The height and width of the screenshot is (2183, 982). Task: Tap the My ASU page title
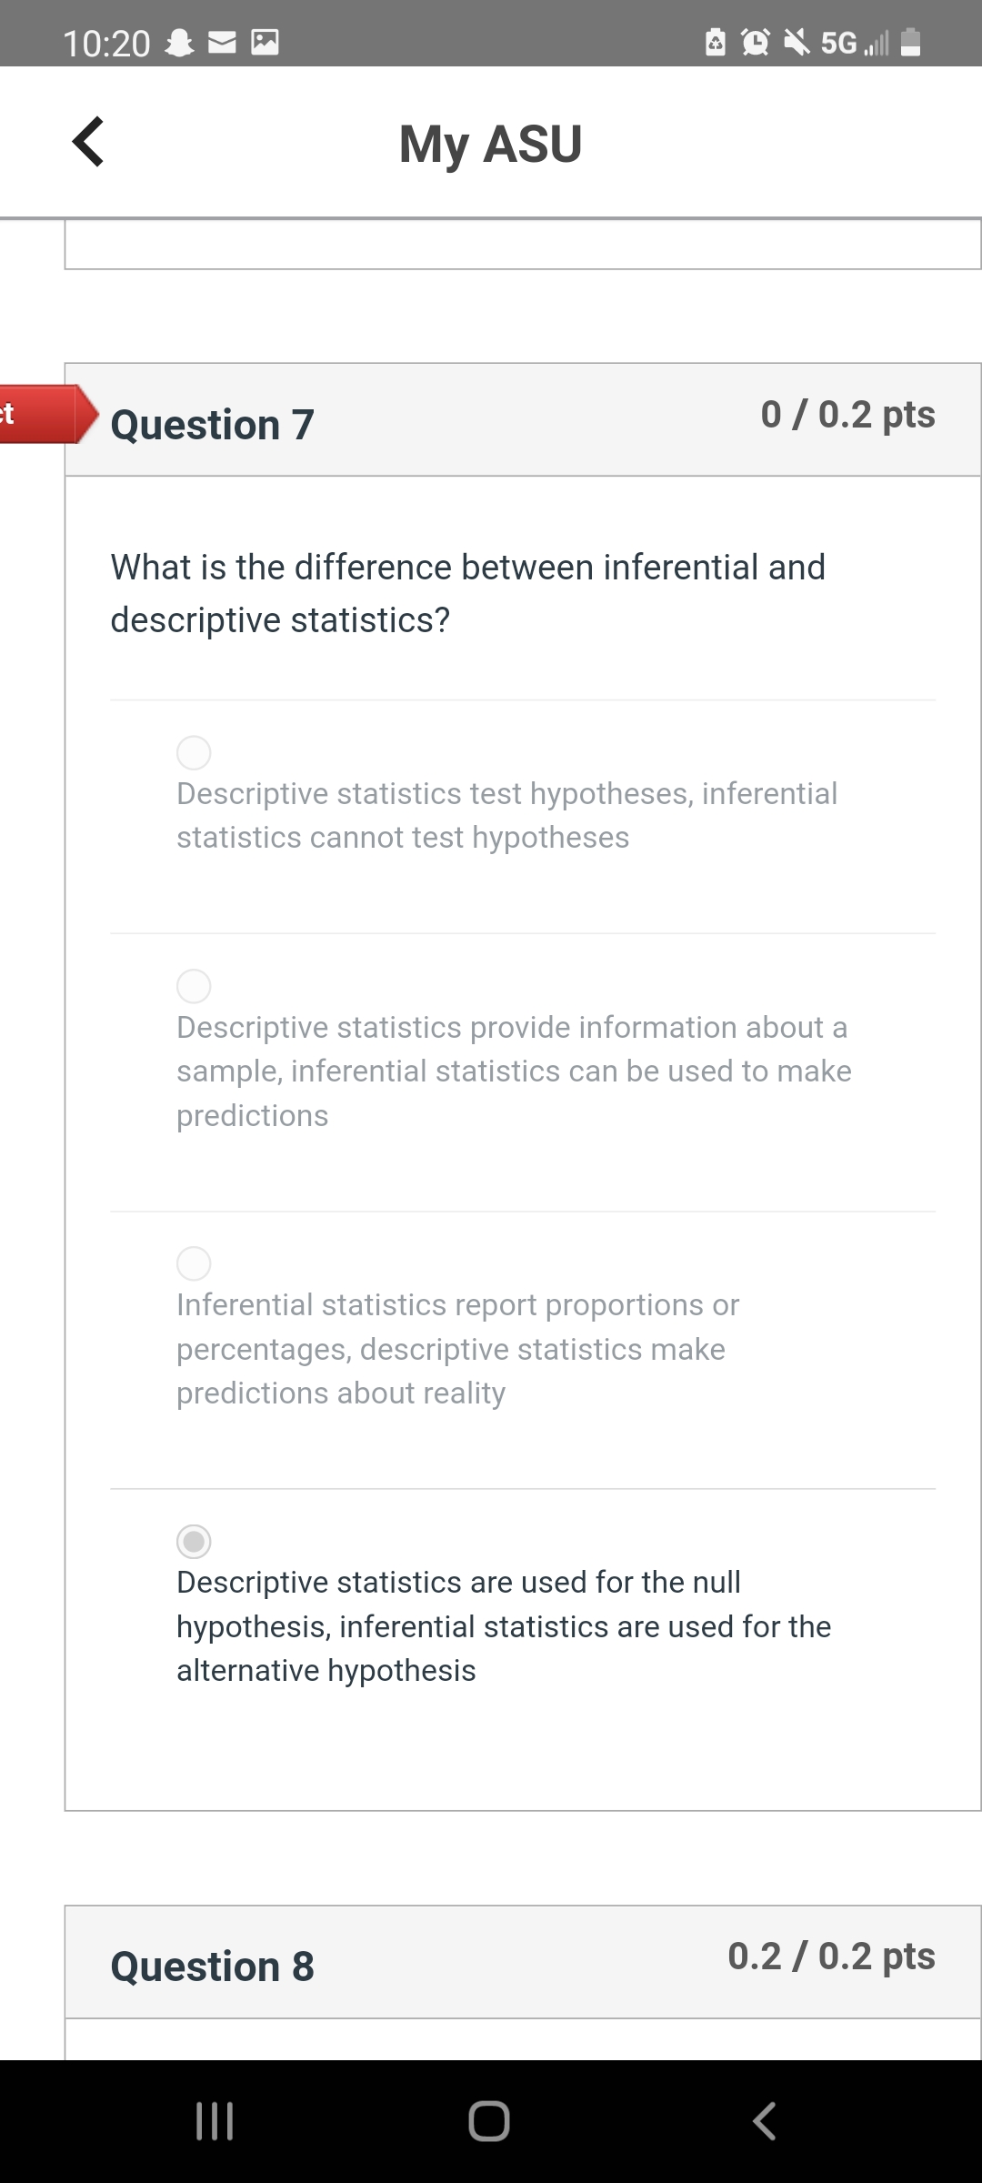[x=491, y=144]
